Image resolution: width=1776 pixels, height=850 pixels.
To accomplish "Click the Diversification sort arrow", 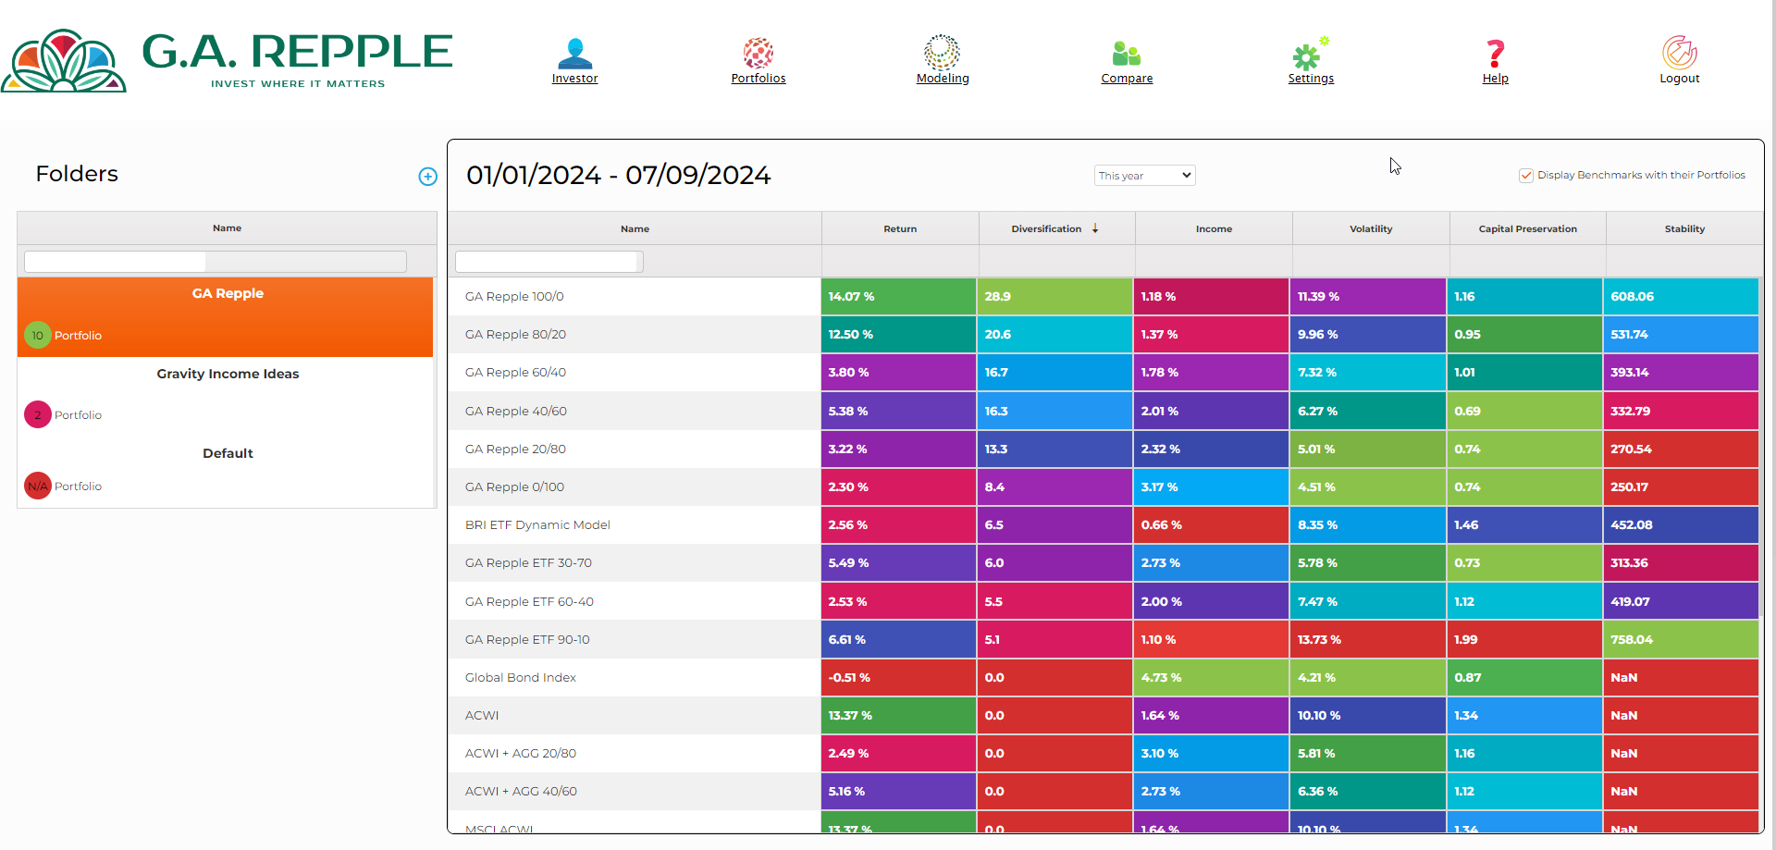I will (1095, 228).
